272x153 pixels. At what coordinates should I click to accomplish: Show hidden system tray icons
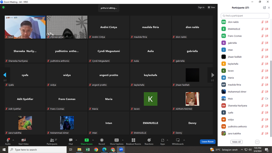pos(242,150)
